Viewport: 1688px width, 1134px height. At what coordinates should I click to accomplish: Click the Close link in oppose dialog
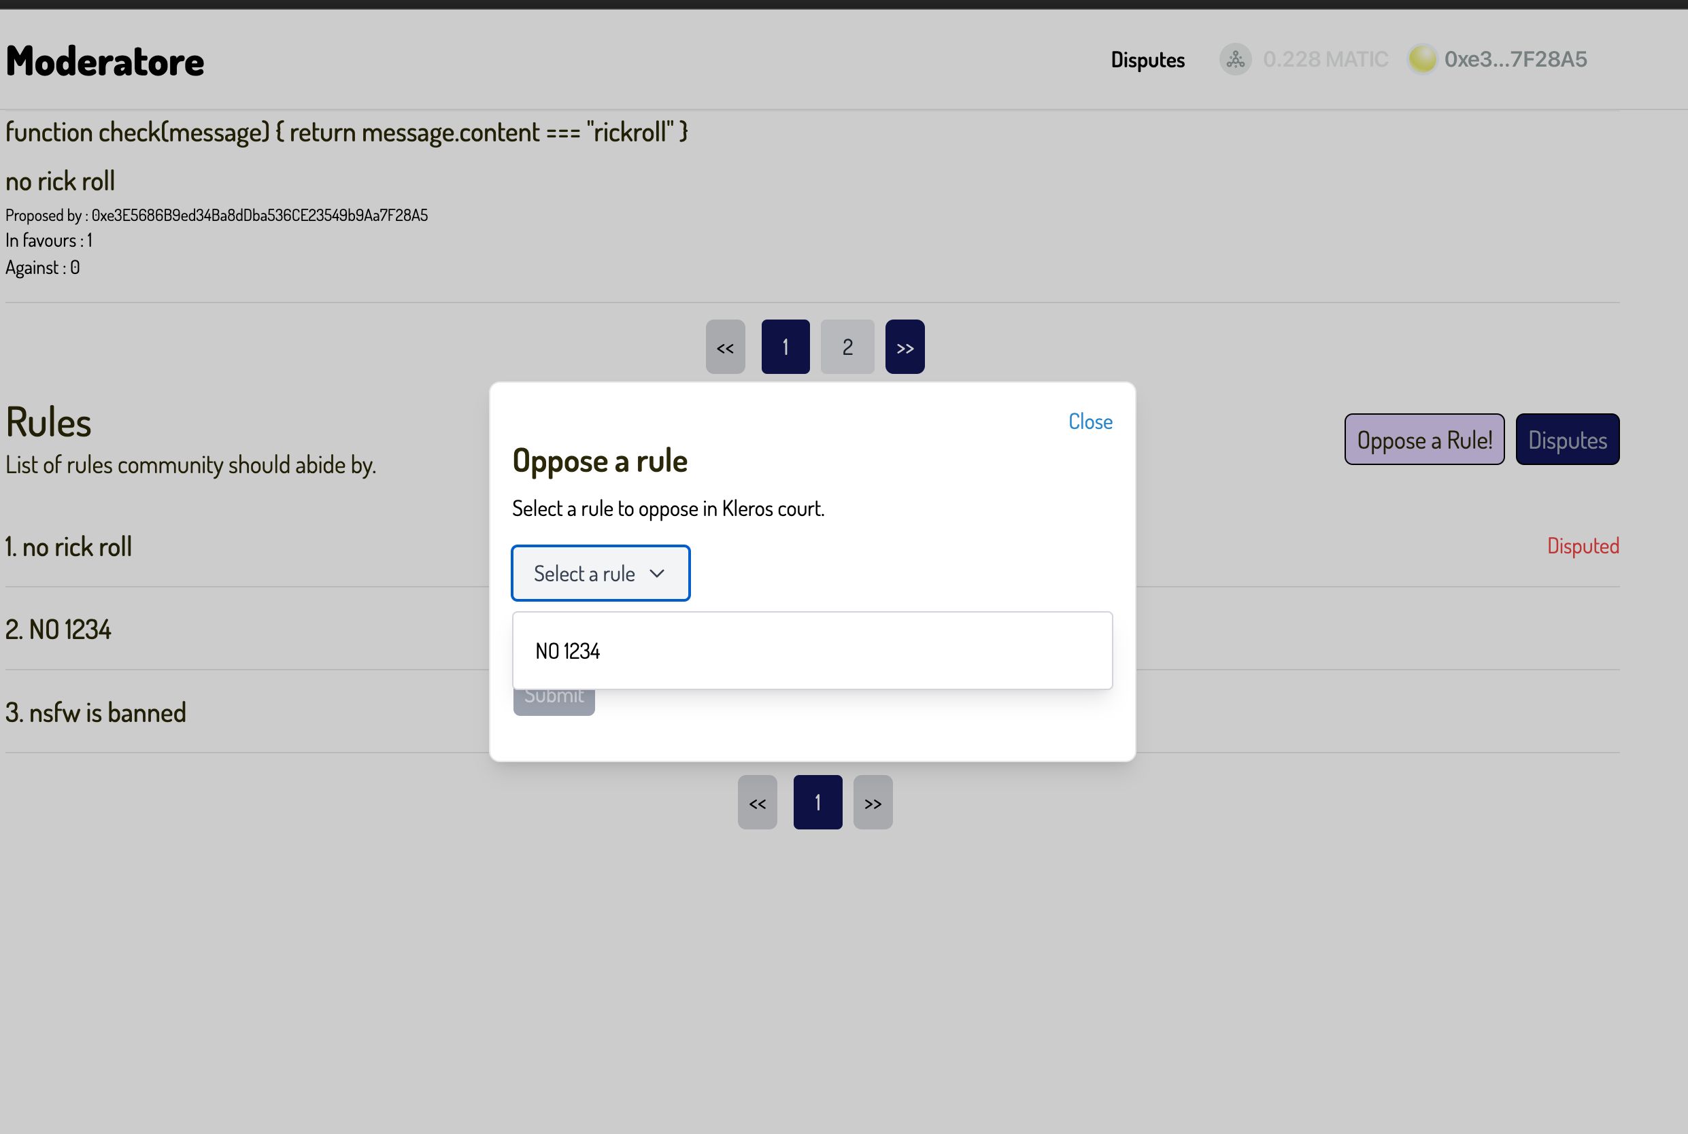click(1090, 420)
